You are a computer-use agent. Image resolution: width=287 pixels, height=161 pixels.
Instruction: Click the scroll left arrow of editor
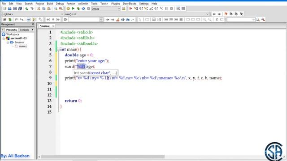(x=39, y=157)
